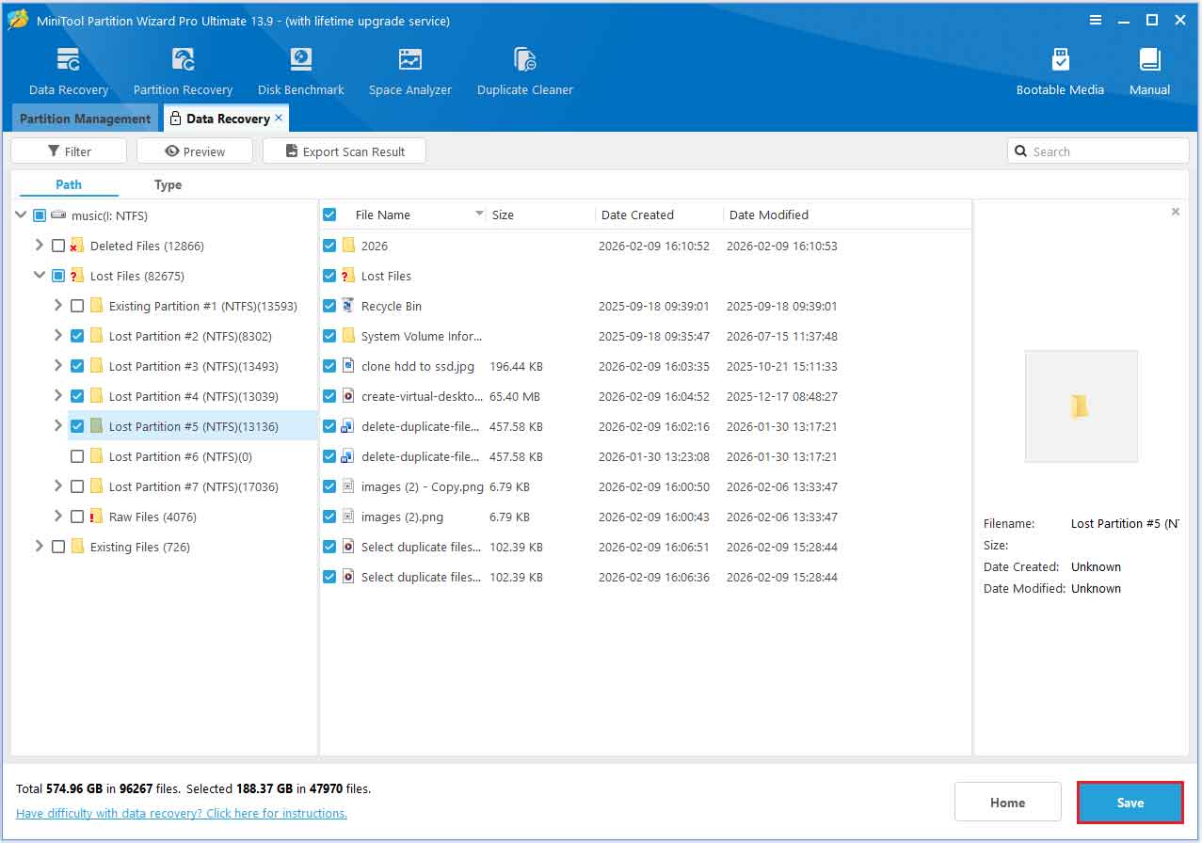
Task: Close the Data Recovery tab
Action: tap(279, 118)
